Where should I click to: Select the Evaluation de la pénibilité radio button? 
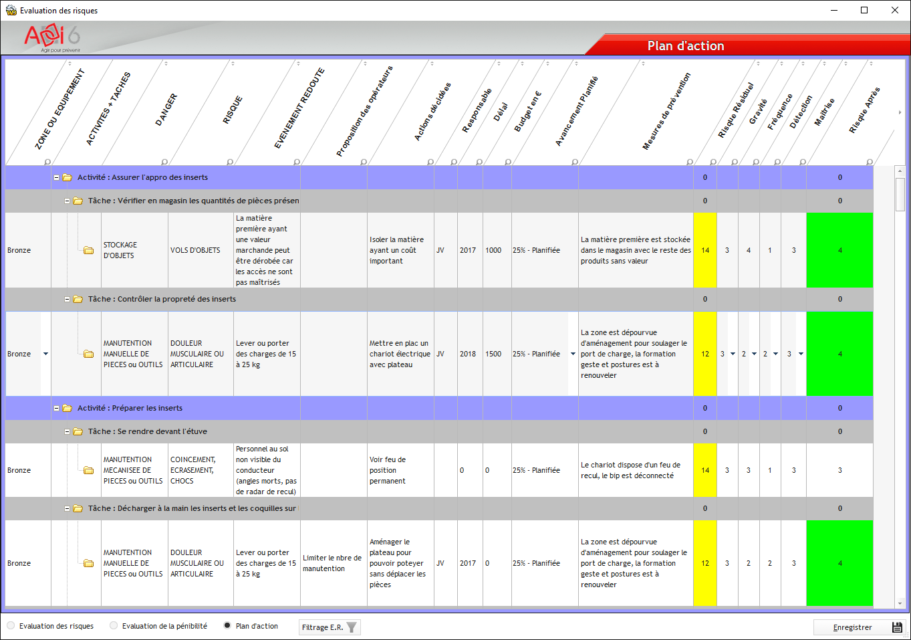click(114, 626)
